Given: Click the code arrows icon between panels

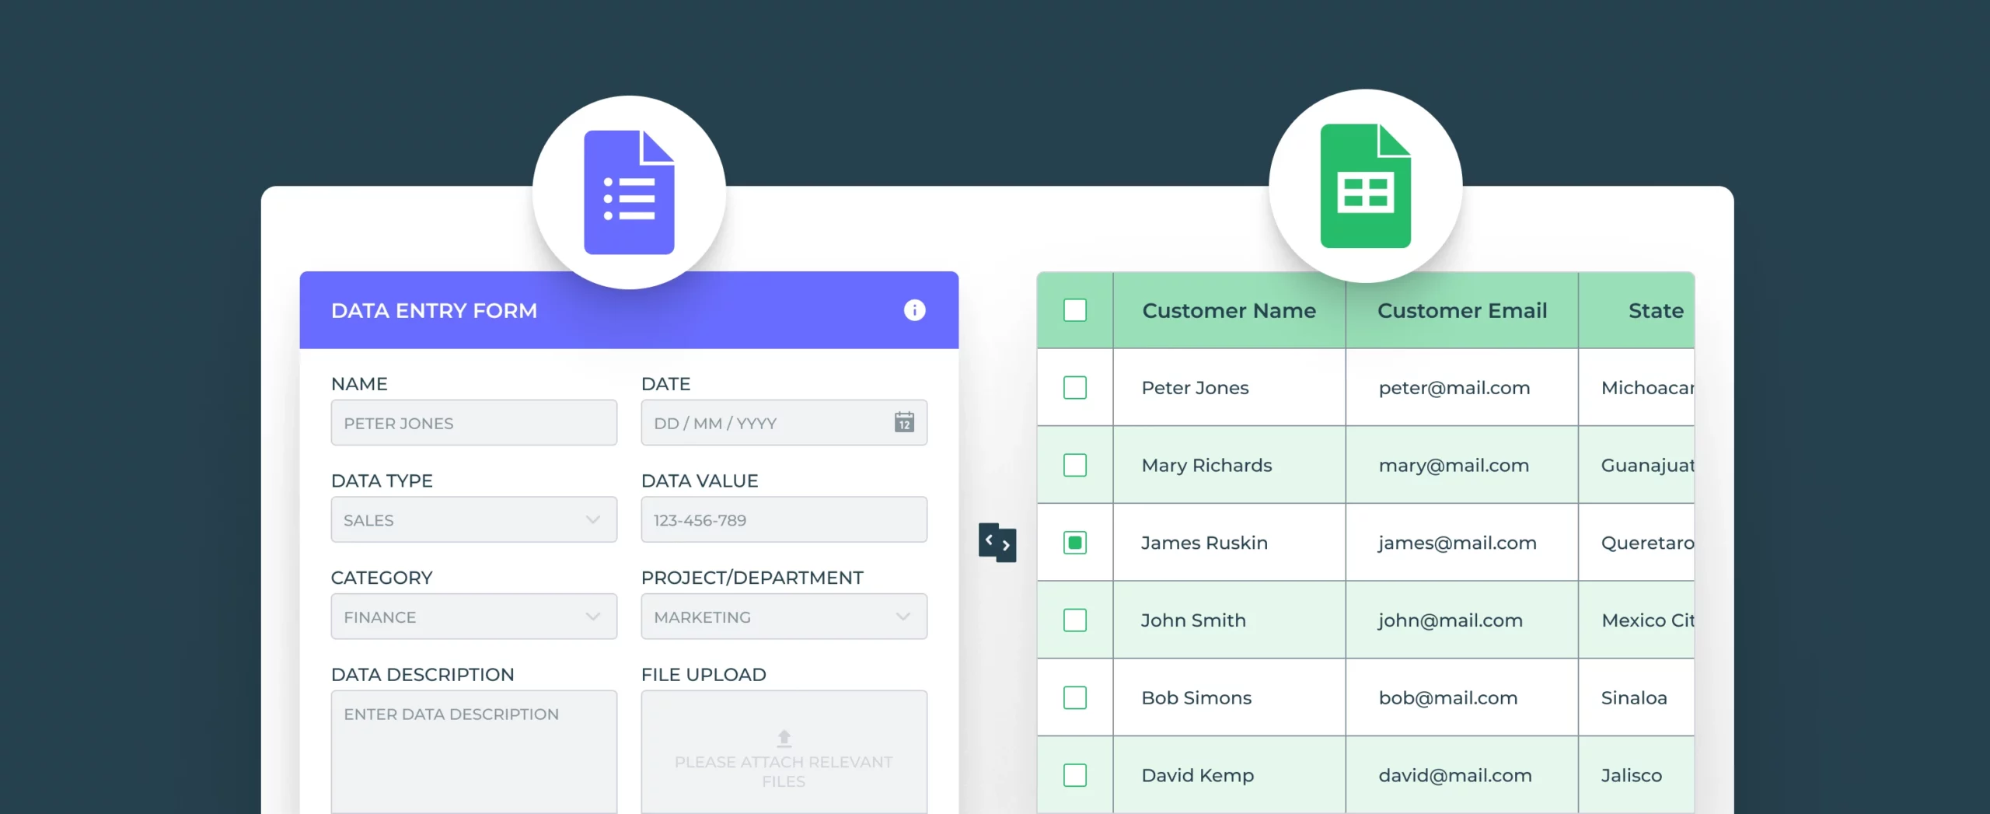Looking at the screenshot, I should [997, 543].
